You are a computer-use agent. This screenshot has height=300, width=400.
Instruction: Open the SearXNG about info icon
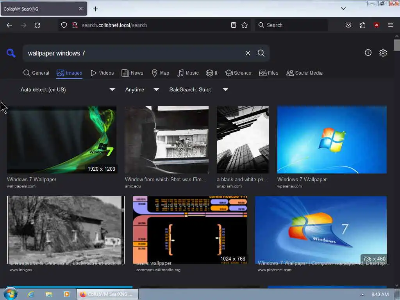(x=368, y=53)
